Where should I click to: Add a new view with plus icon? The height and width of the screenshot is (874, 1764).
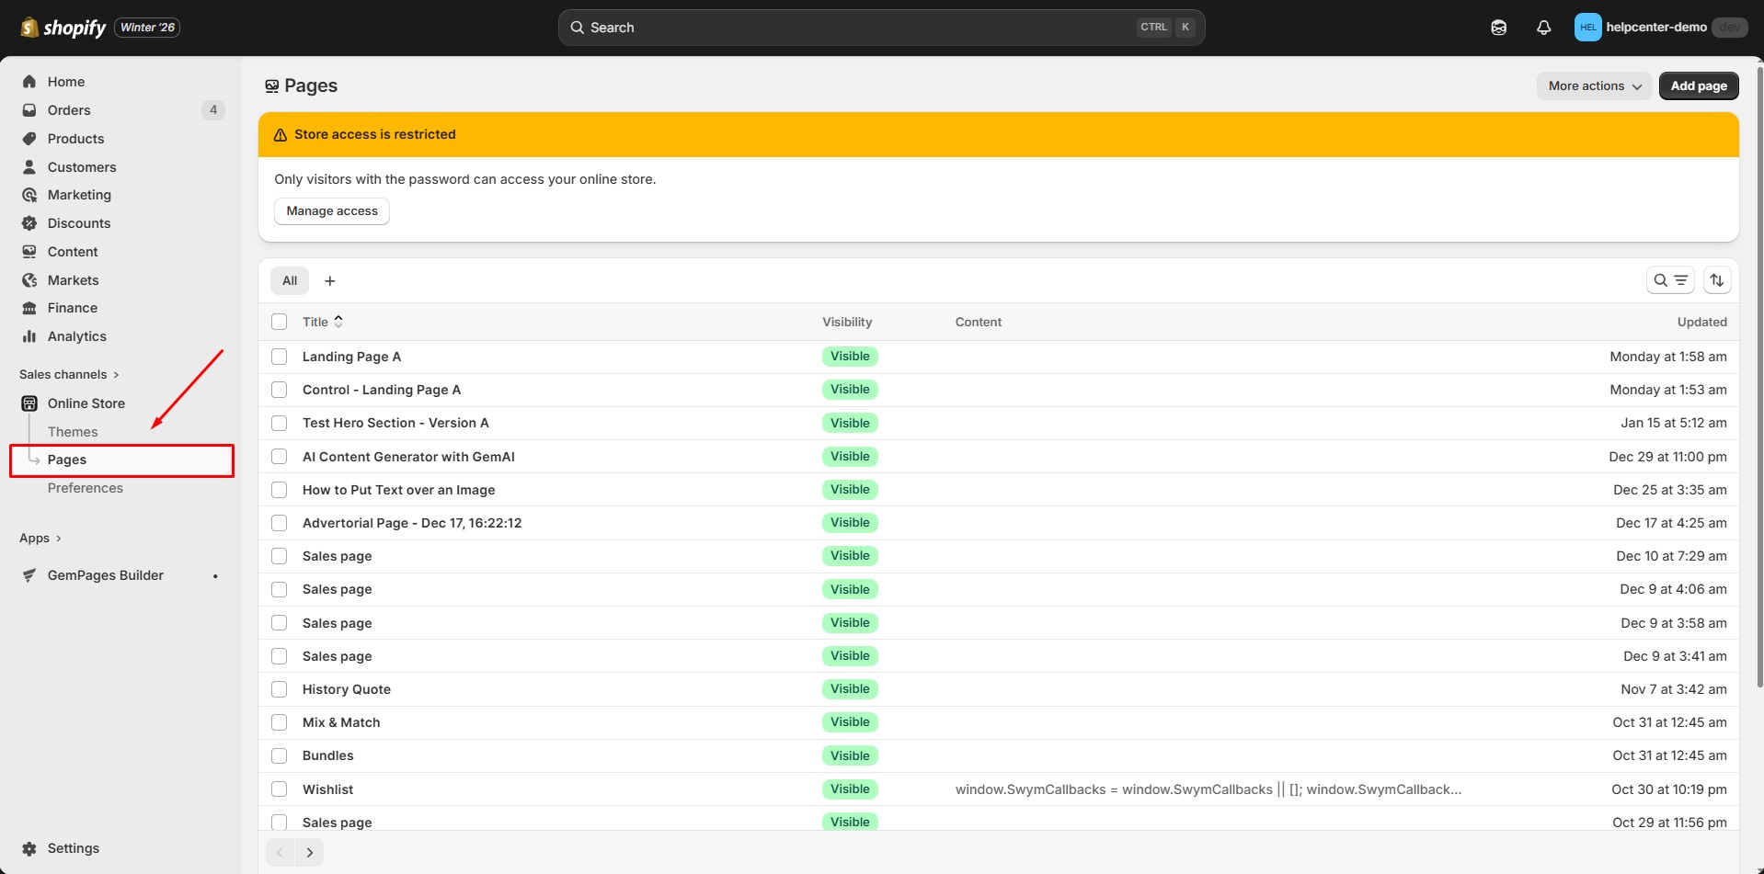click(330, 281)
